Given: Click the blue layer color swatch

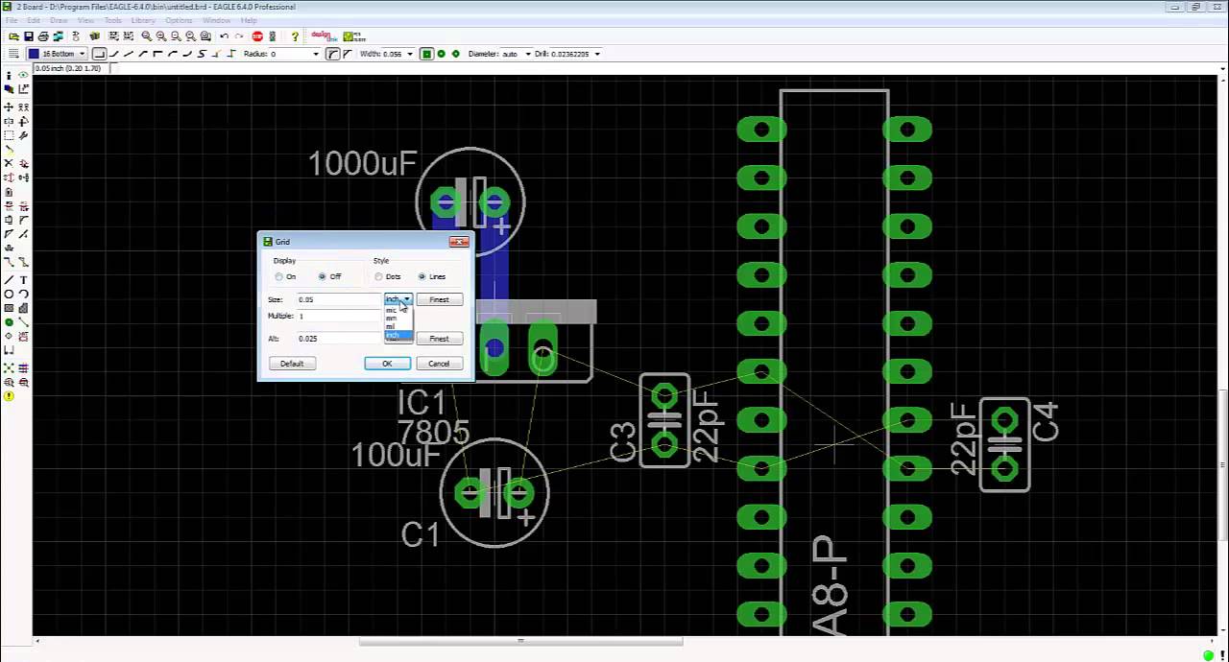Looking at the screenshot, I should (x=34, y=54).
